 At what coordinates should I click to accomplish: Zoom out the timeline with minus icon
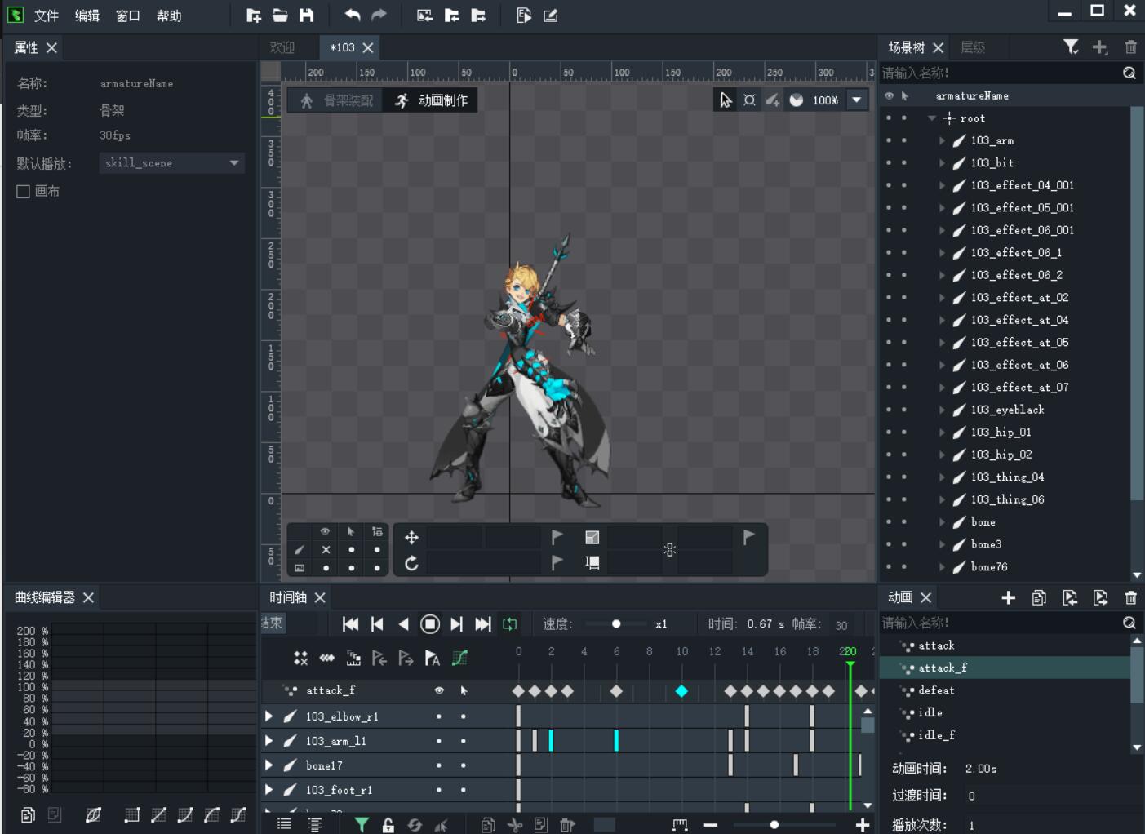(711, 825)
